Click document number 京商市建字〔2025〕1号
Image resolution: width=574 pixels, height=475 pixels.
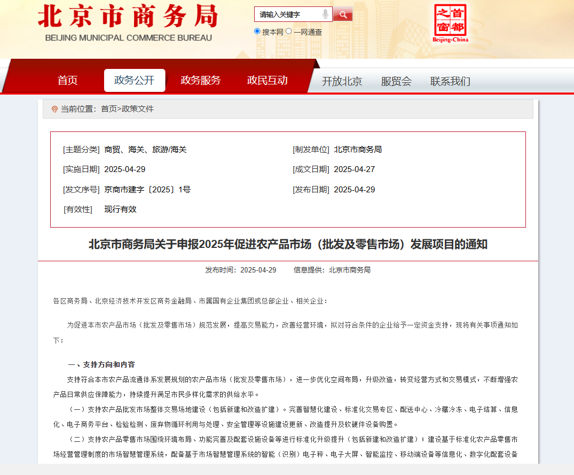pyautogui.click(x=147, y=190)
